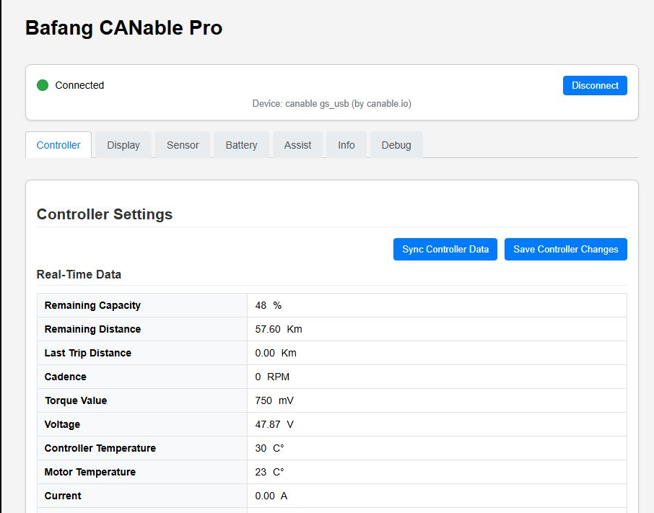This screenshot has height=513, width=654.
Task: Click the Current label
Action: 63,496
